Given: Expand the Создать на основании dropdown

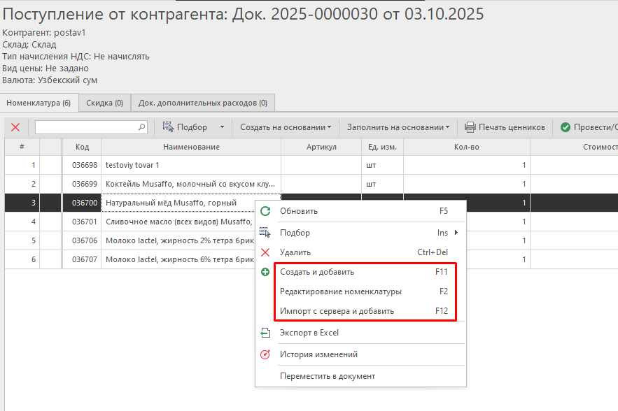Looking at the screenshot, I should pyautogui.click(x=286, y=127).
